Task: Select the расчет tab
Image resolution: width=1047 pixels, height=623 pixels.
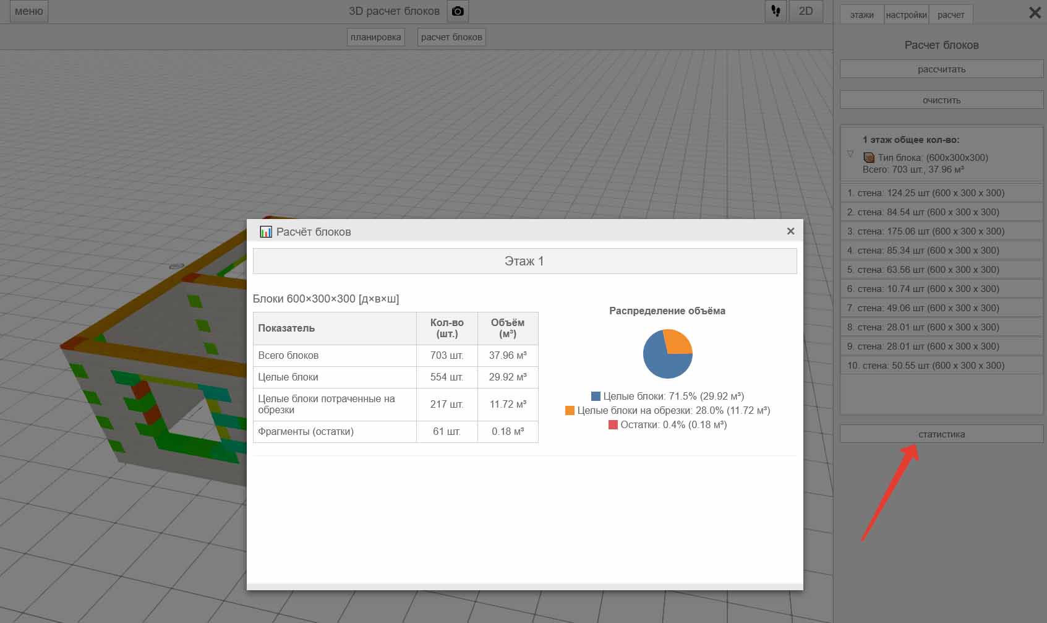Action: [951, 15]
